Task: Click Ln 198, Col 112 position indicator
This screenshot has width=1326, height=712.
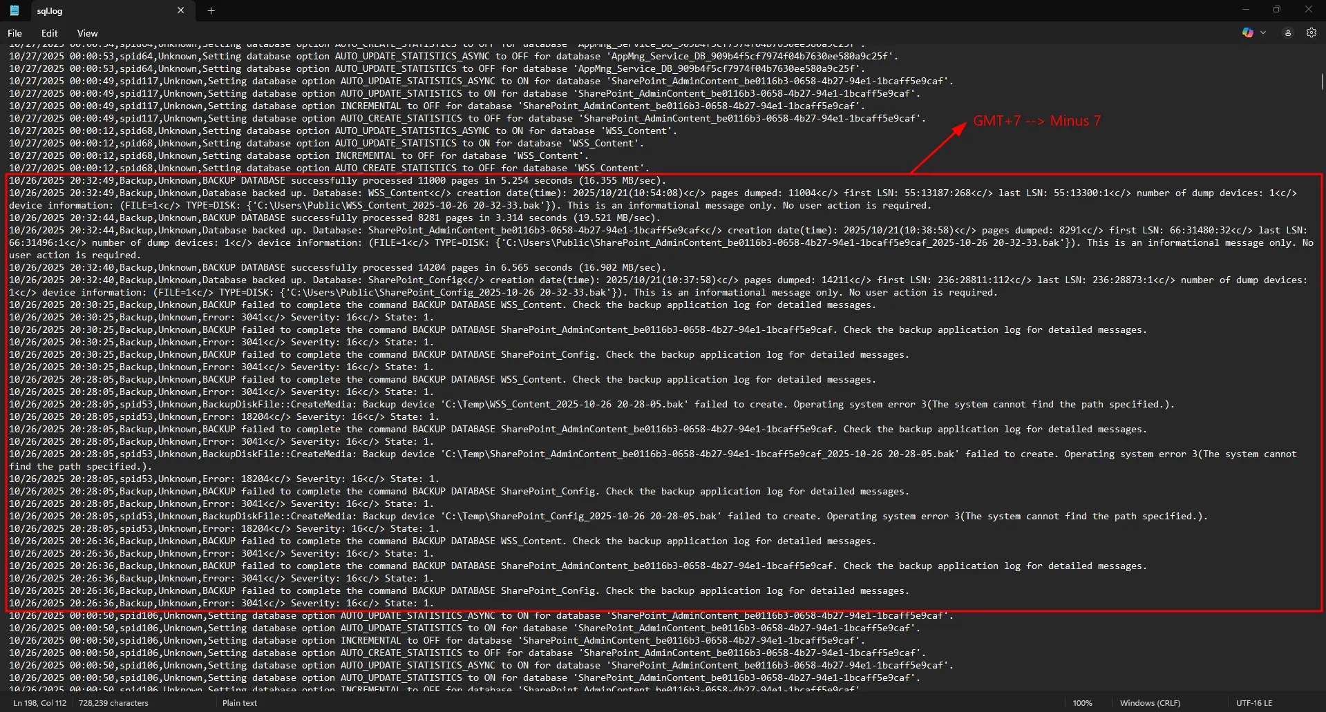Action: pos(40,703)
